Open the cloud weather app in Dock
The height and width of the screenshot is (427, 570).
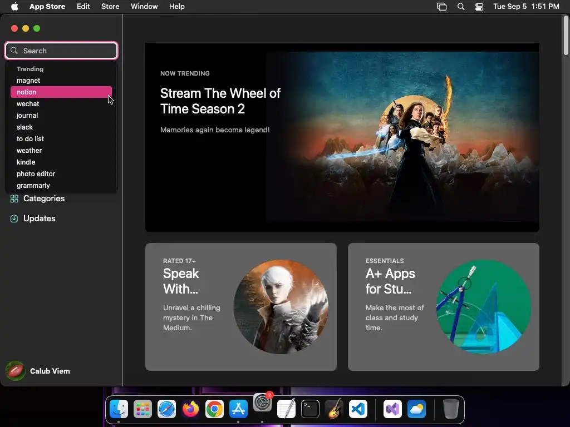416,409
